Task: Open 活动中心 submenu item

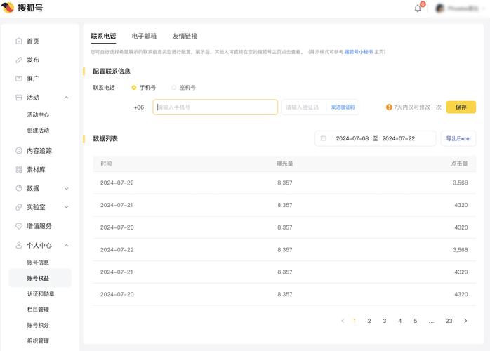Action: [38, 114]
